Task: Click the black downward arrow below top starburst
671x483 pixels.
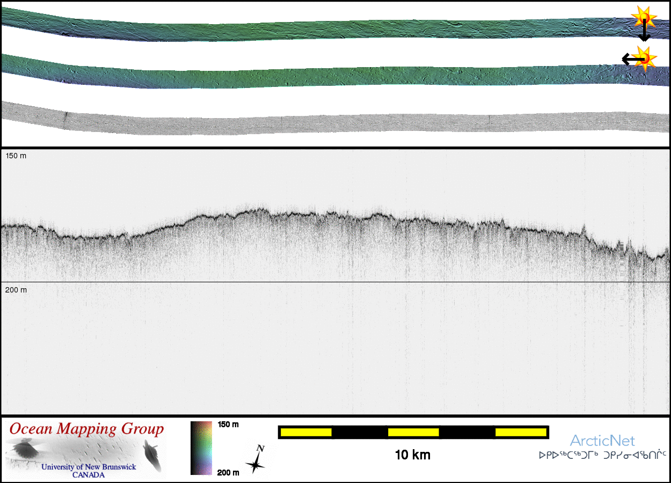Action: pyautogui.click(x=644, y=33)
